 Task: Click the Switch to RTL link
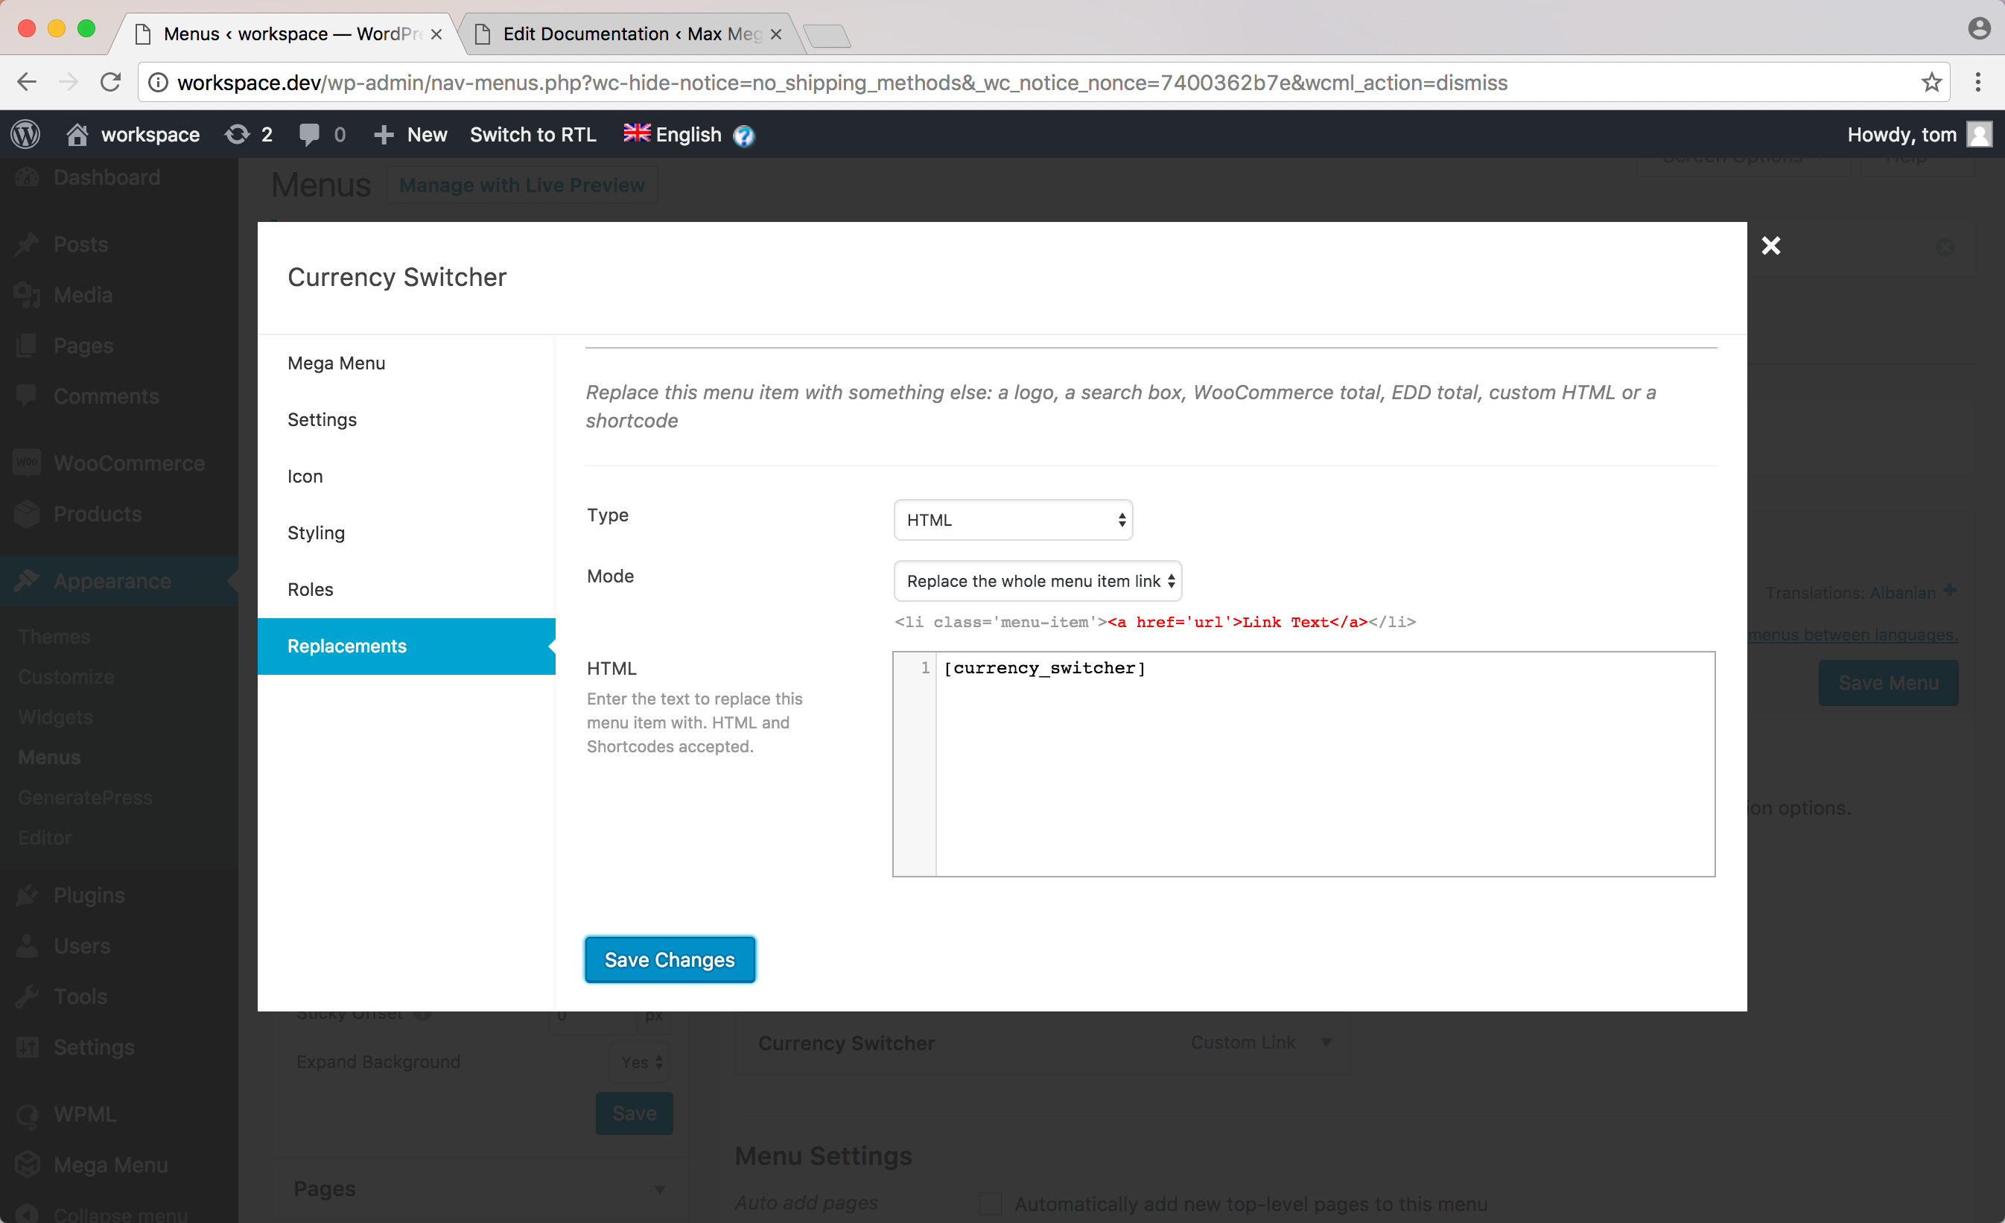pos(533,134)
